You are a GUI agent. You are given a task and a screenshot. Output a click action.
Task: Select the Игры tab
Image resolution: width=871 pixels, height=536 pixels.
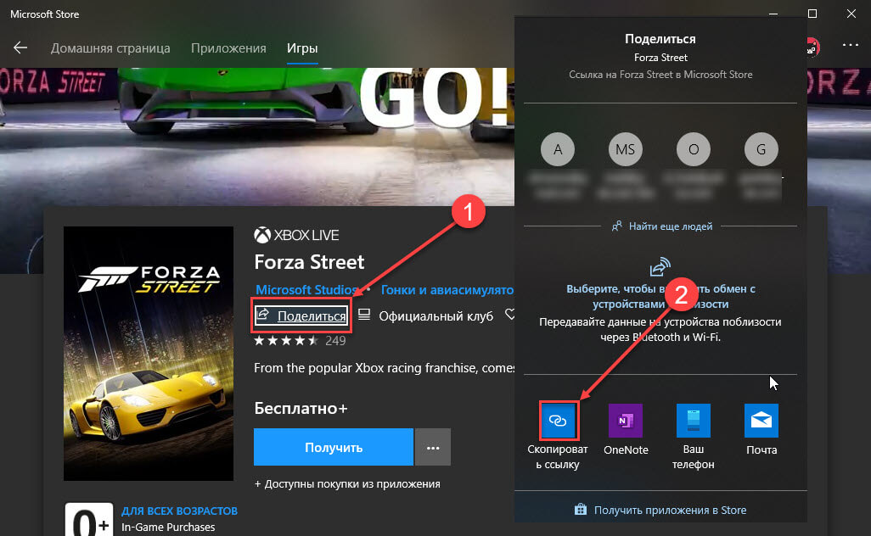[x=302, y=48]
